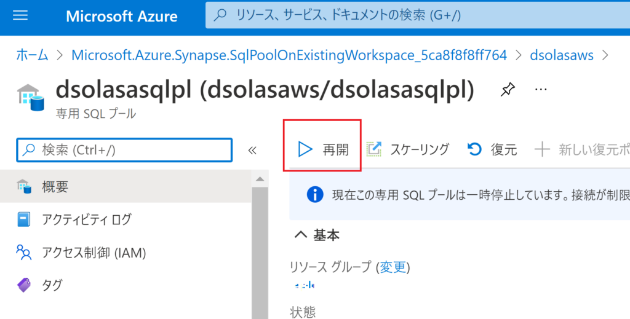Viewport: 630px width, 319px height.
Task: Open the more options ellipsis menu
Action: [x=541, y=90]
